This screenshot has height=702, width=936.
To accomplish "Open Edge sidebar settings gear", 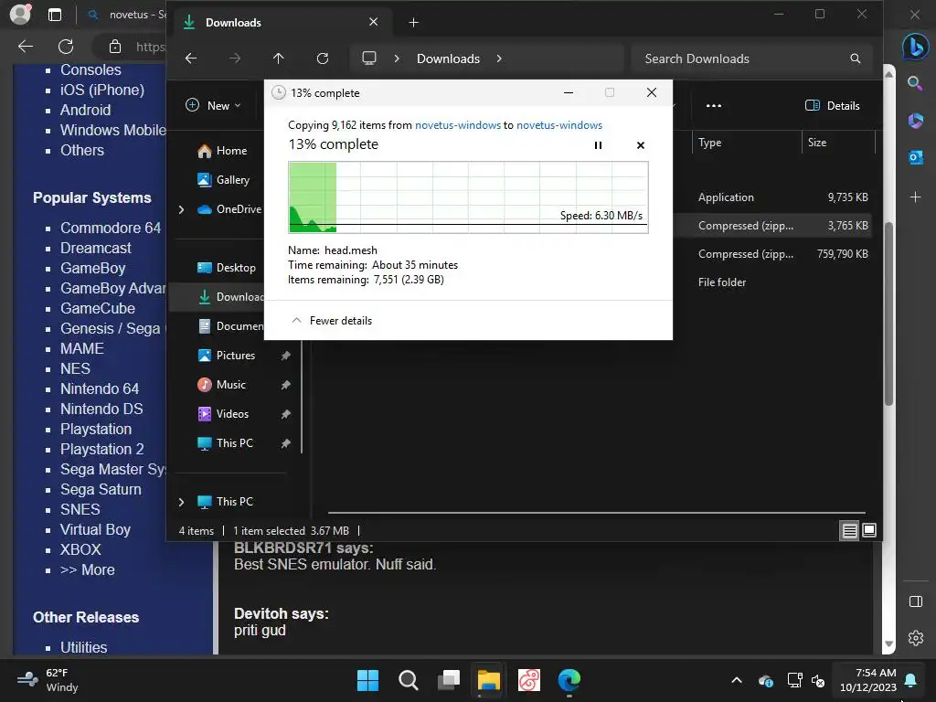I will click(916, 637).
